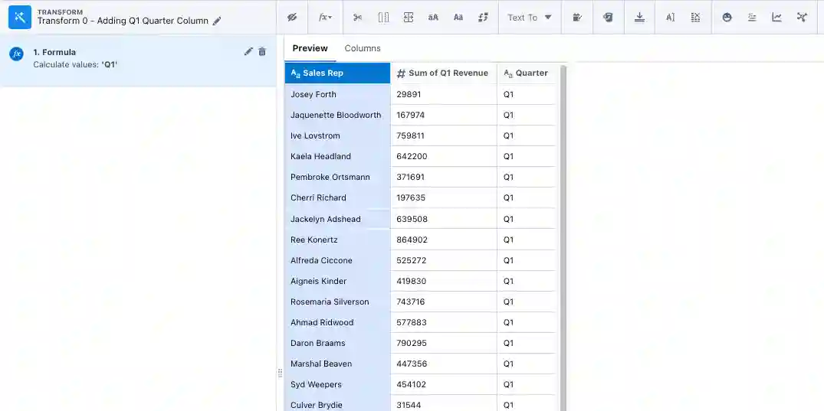Select the Sum of Q1 Revenue column header
Image resolution: width=824 pixels, height=411 pixels.
pyautogui.click(x=443, y=73)
